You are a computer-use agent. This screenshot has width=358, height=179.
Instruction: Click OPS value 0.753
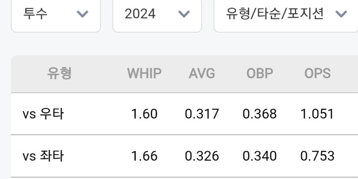pyautogui.click(x=317, y=156)
